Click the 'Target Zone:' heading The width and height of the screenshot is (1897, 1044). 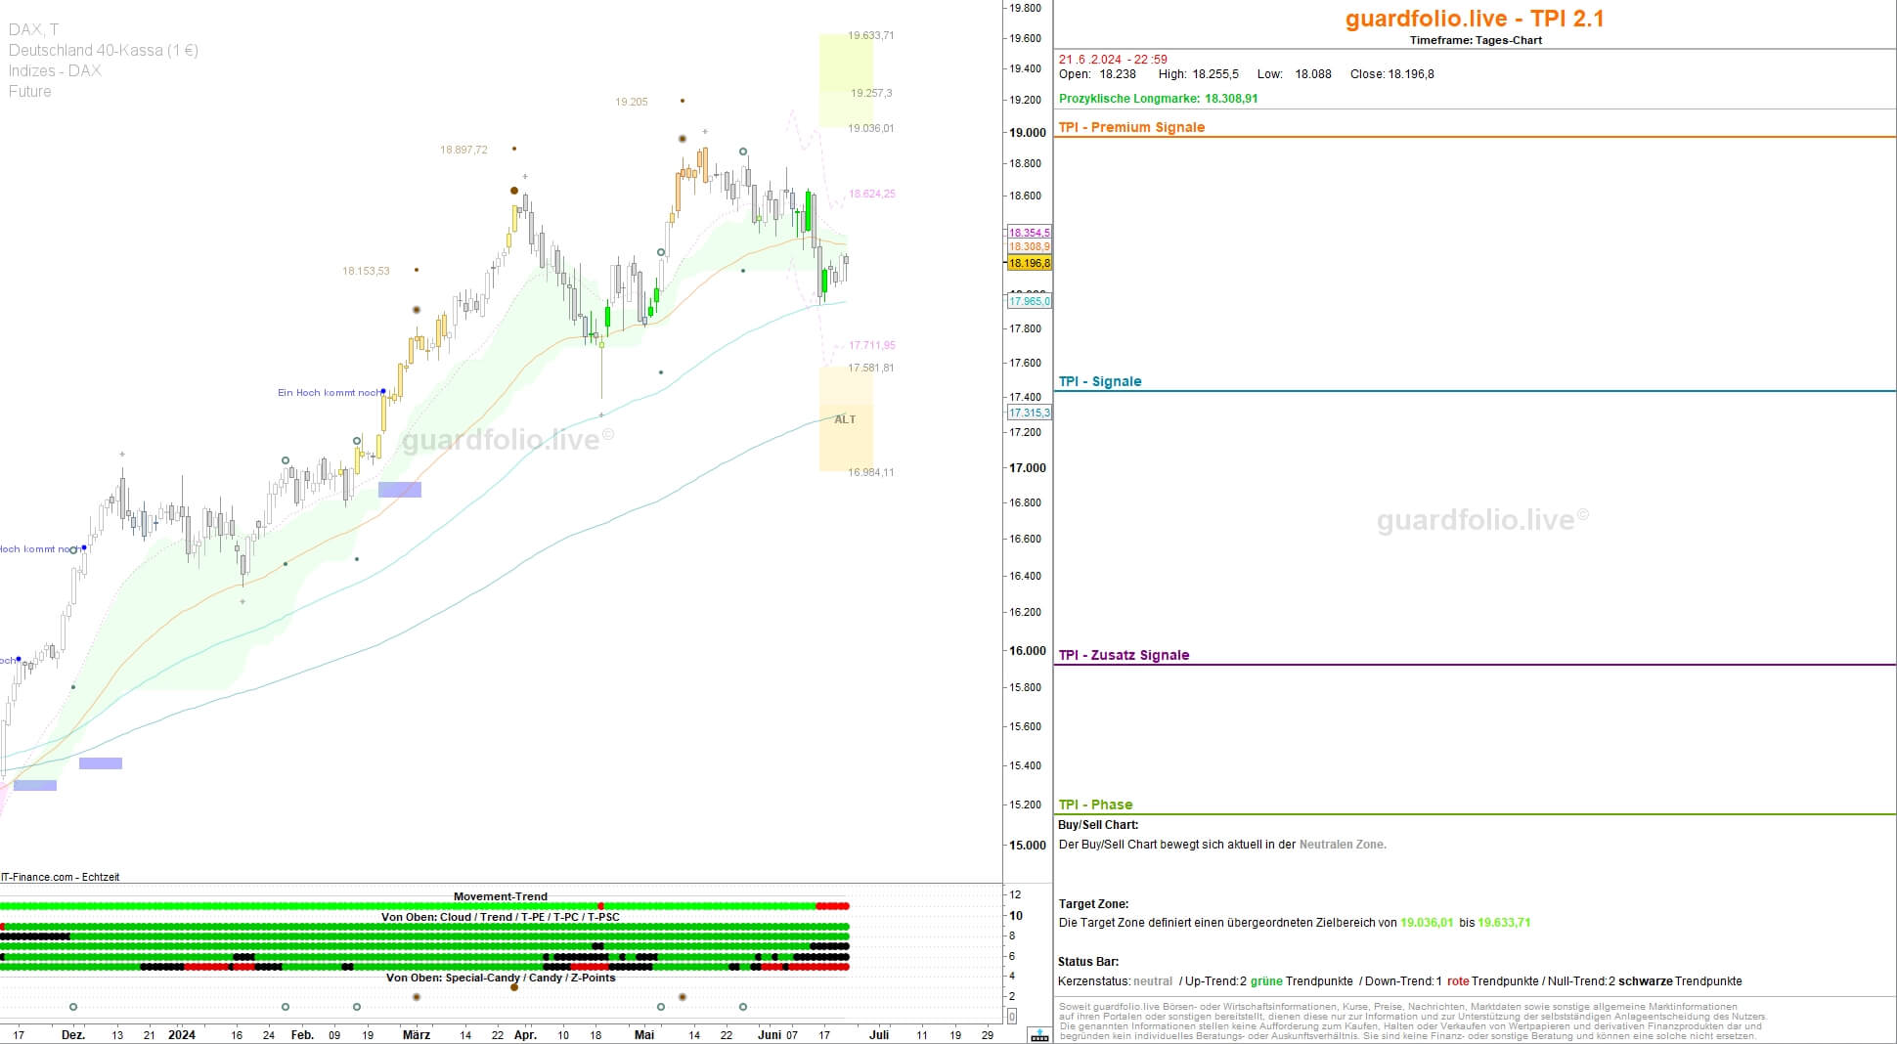tap(1093, 904)
